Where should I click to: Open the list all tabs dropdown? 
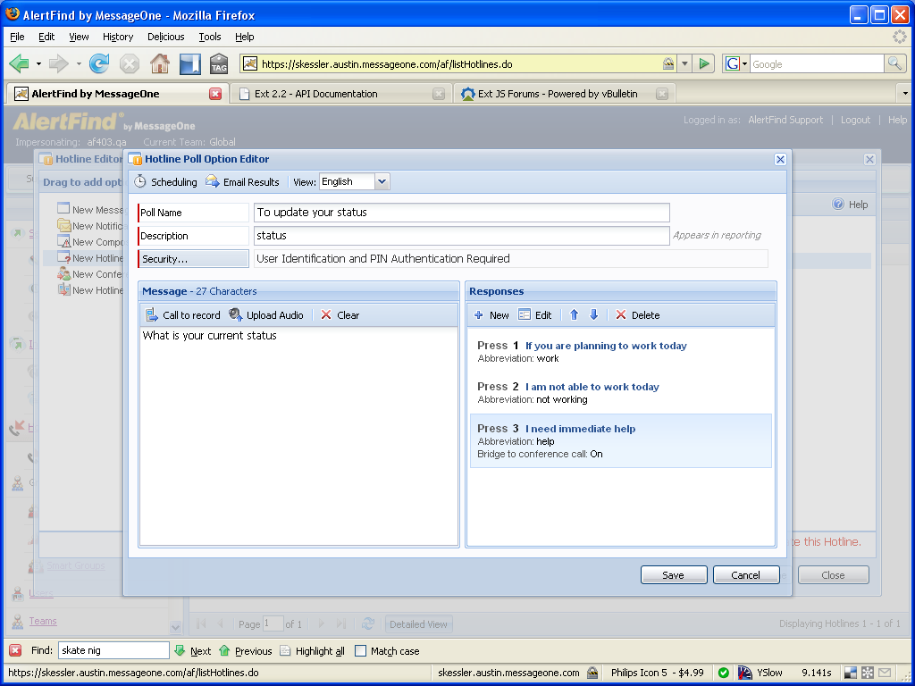click(x=905, y=93)
